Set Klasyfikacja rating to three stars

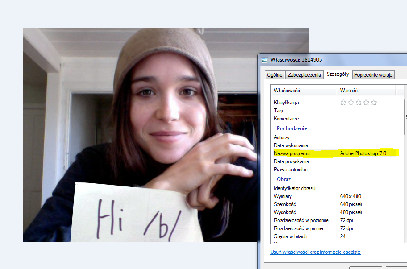(x=358, y=103)
